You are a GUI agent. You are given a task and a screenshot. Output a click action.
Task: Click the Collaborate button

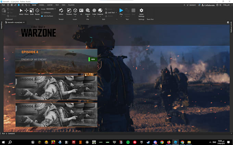(x=208, y=5)
